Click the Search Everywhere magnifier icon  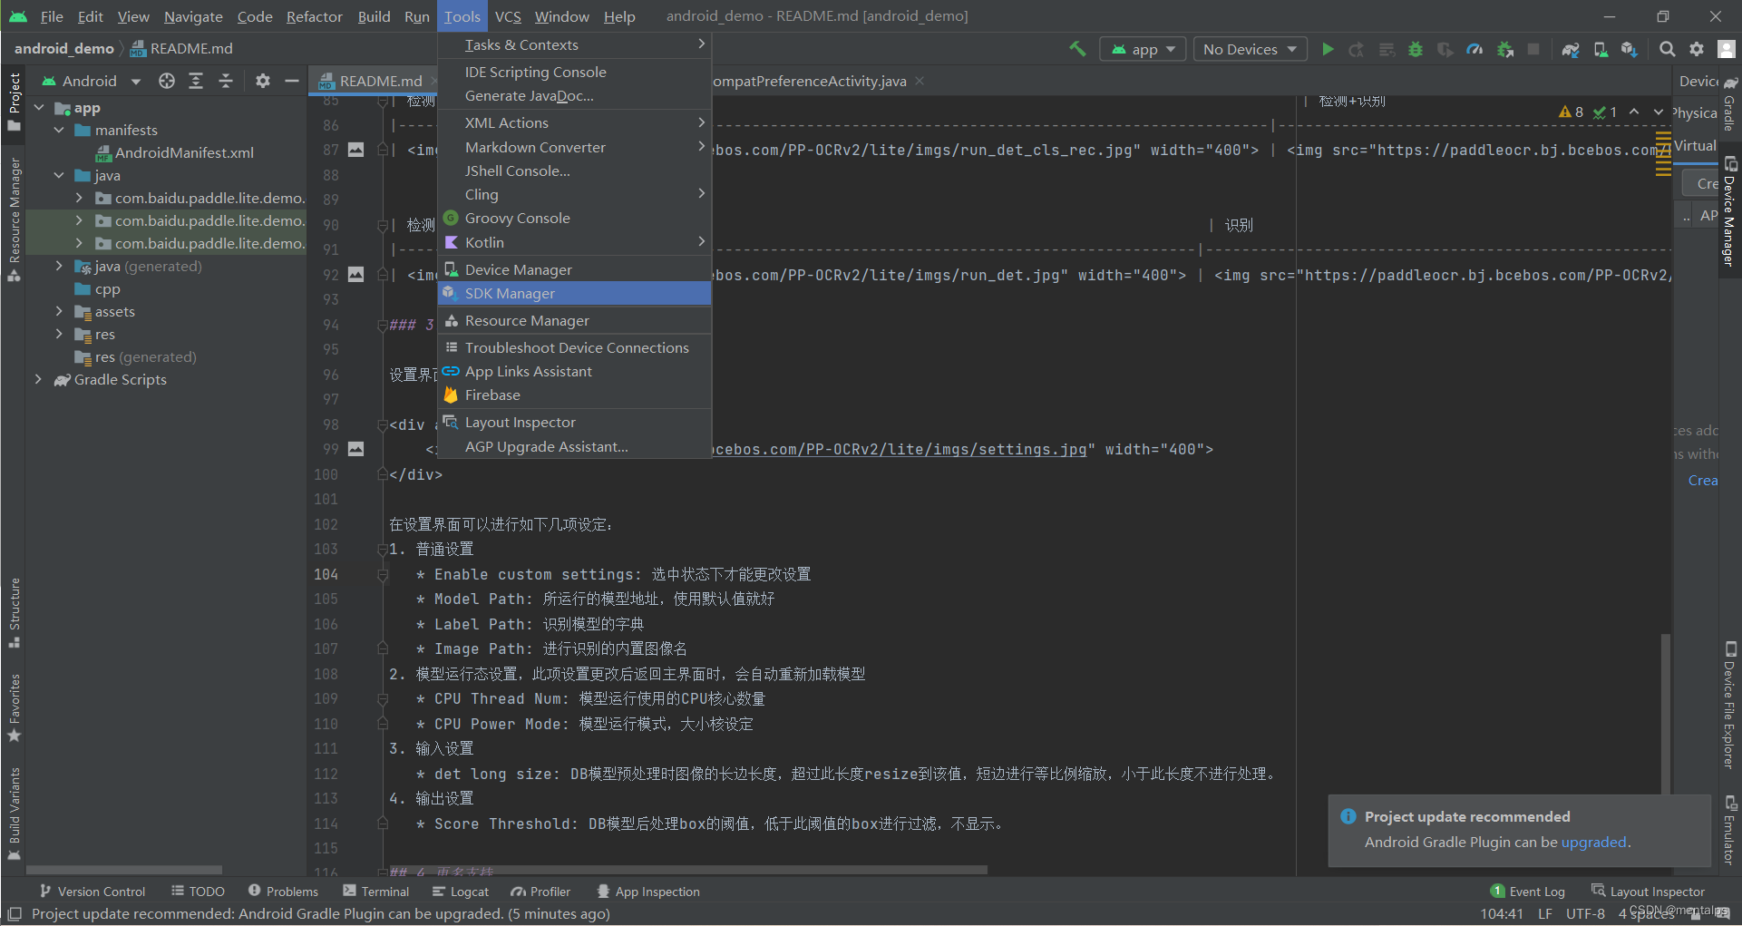1667,49
